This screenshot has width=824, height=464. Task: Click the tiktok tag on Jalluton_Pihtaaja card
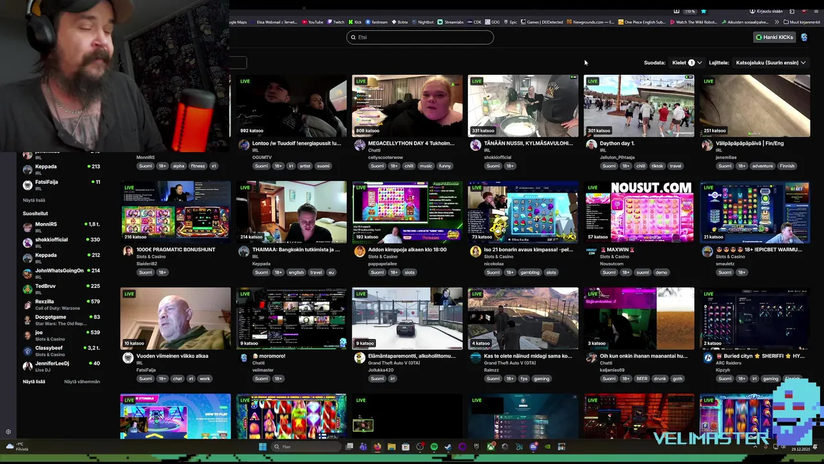click(x=657, y=166)
